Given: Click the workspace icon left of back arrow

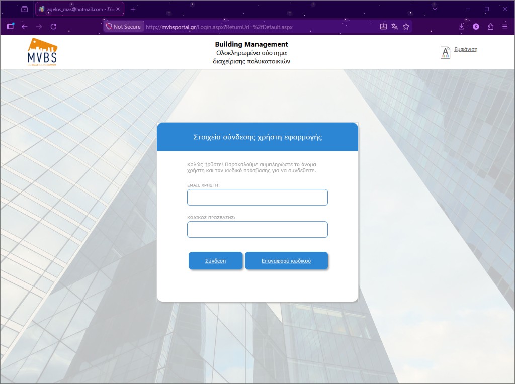Looking at the screenshot, I should [10, 27].
